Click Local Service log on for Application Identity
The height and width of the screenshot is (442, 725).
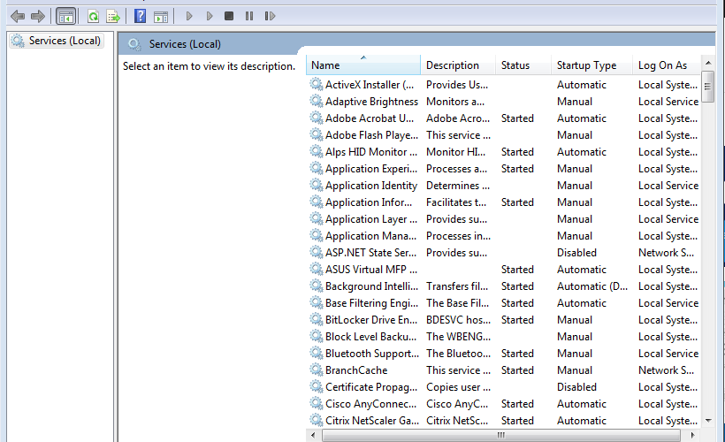tap(668, 186)
